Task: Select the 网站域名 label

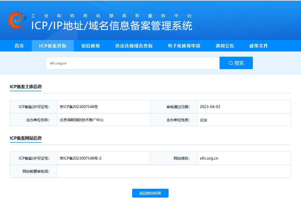Action: pyautogui.click(x=182, y=158)
